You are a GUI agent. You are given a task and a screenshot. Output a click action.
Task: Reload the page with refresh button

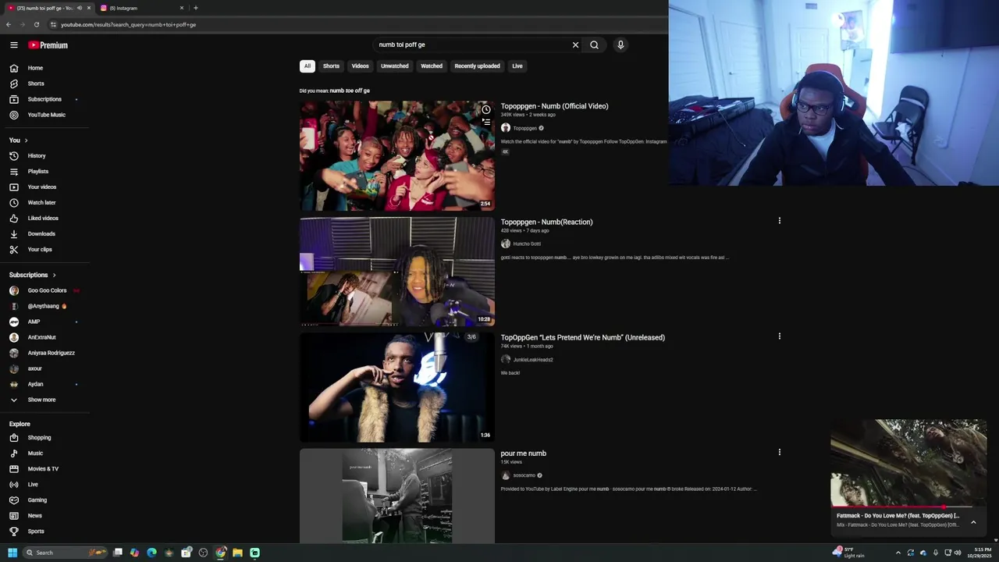coord(36,24)
